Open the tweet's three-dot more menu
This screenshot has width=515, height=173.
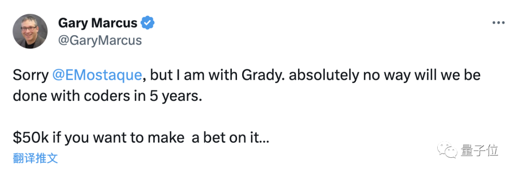[x=498, y=23]
